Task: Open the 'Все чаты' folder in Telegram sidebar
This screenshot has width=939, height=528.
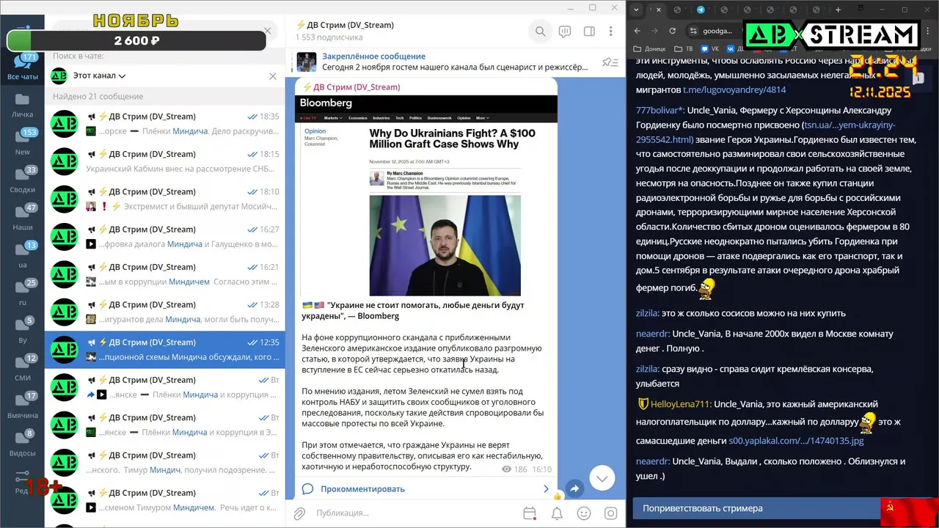Action: click(x=23, y=66)
